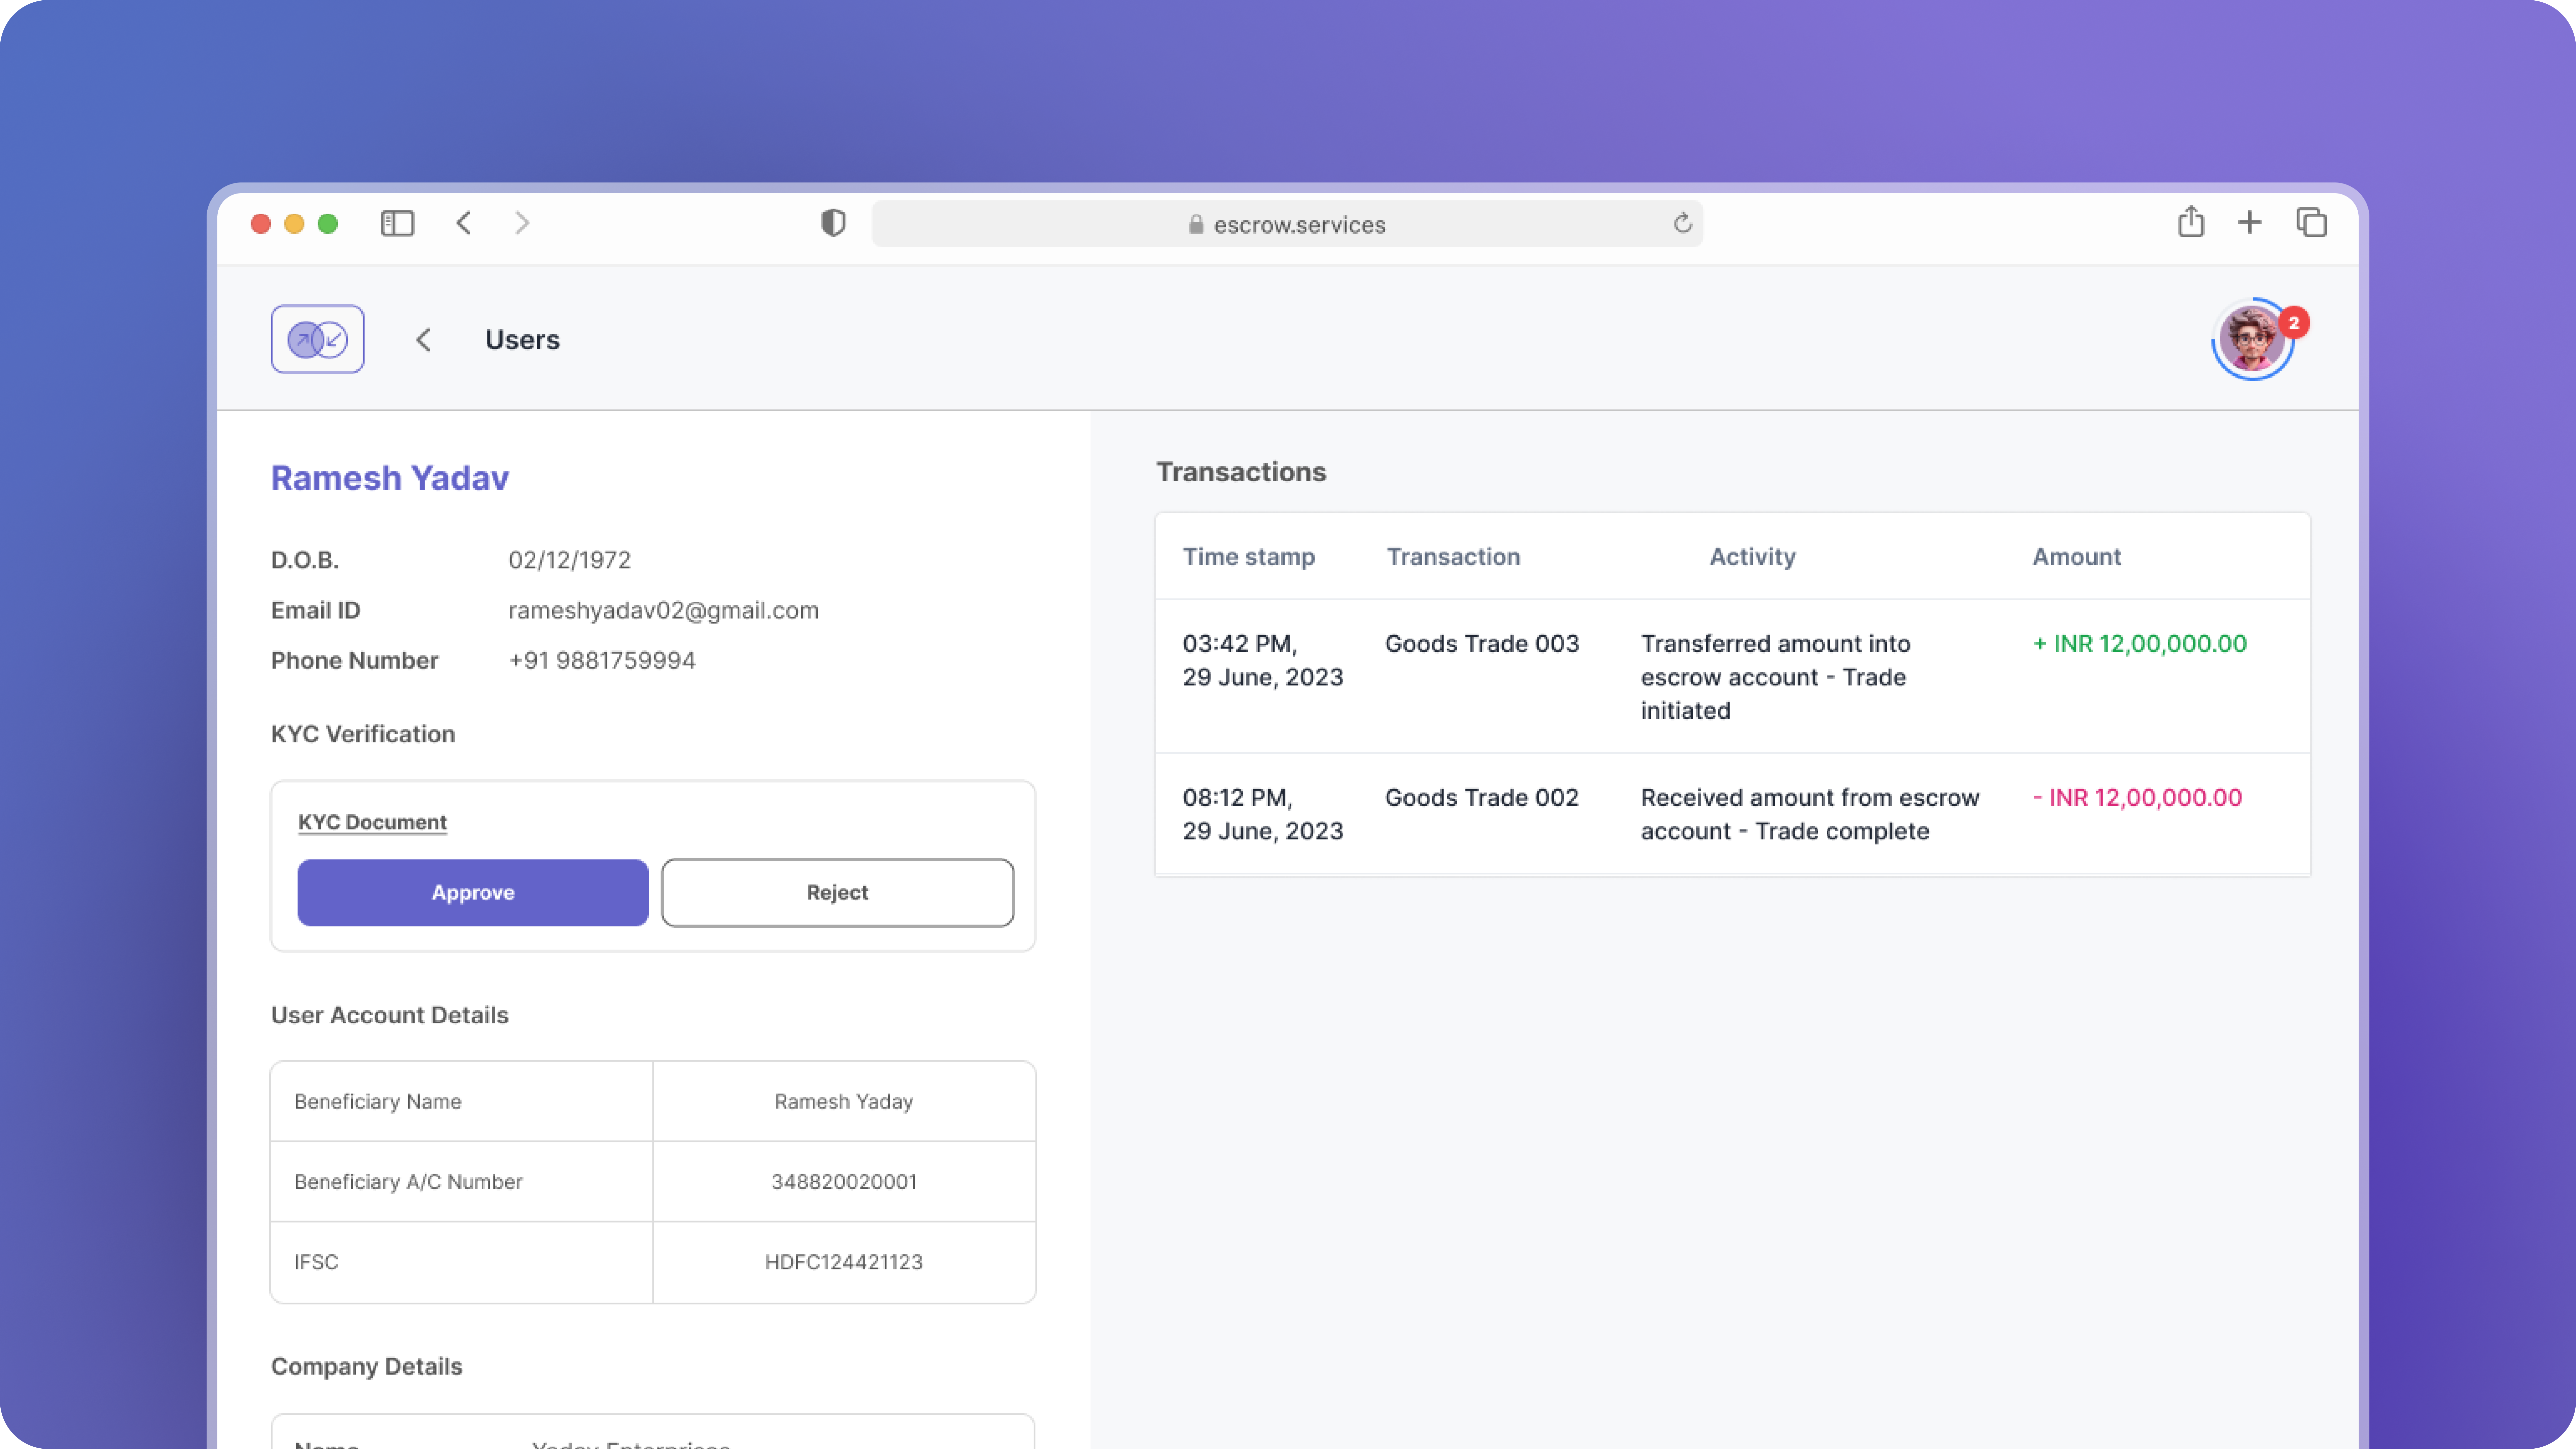Click the escrow.services address bar
The image size is (2576, 1449).
(1287, 224)
